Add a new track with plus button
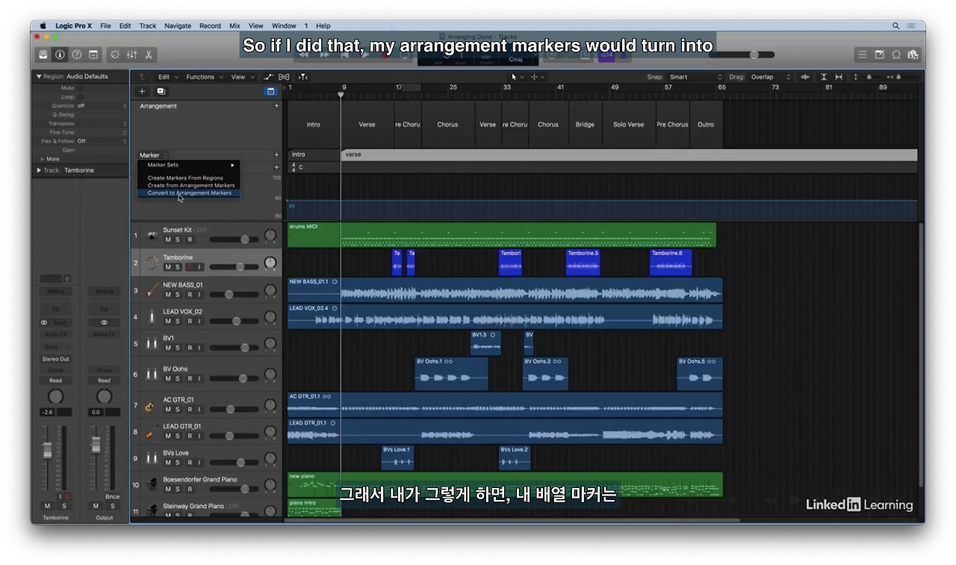Viewport: 956px width, 565px height. [x=143, y=91]
